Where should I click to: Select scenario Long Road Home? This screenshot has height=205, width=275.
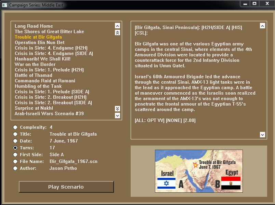(x=34, y=26)
